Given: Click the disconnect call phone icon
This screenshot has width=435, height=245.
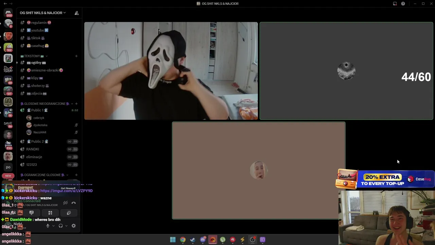Looking at the screenshot, I should point(73,203).
